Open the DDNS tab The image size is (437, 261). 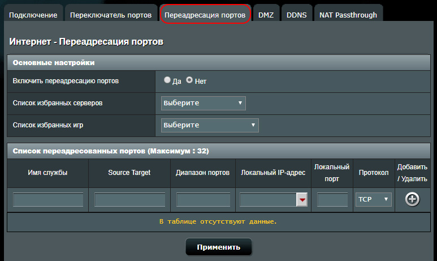[x=297, y=15]
